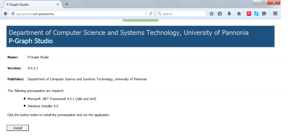Click the blue P-Graph Studio header banner

click(x=140, y=37)
